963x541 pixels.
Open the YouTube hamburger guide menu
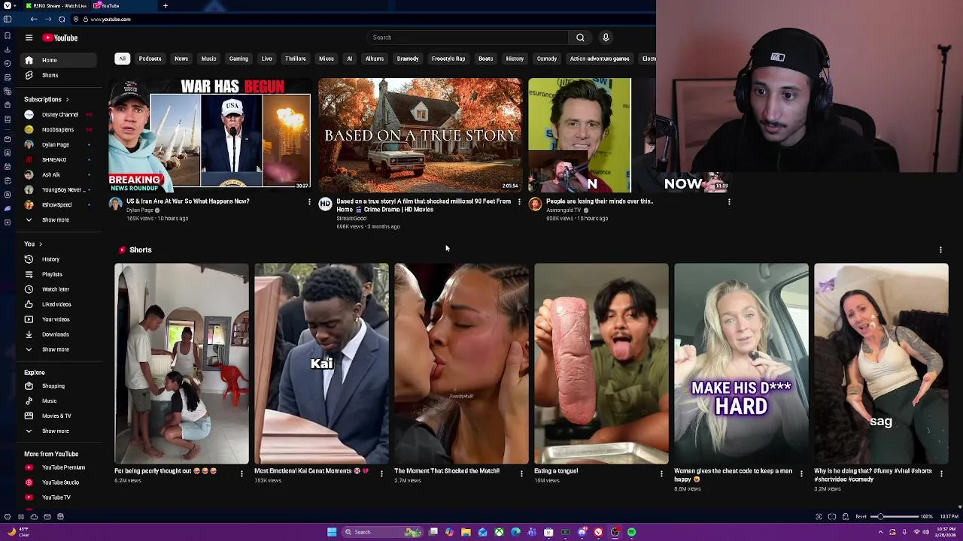click(x=29, y=38)
